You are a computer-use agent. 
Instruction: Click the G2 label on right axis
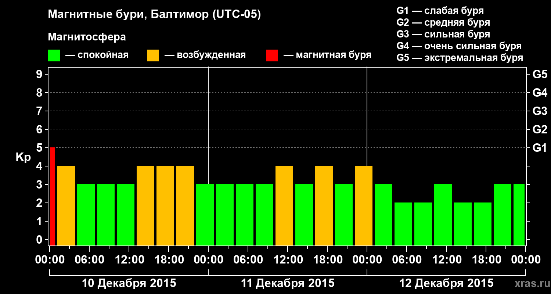pos(540,129)
